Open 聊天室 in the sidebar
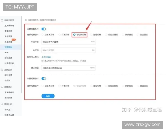The height and width of the screenshot is (132, 166). (7, 109)
